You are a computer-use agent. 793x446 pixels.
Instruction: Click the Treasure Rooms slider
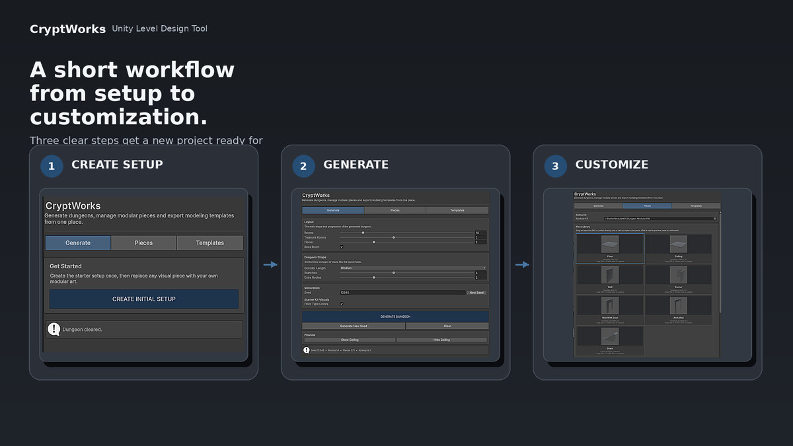point(406,237)
